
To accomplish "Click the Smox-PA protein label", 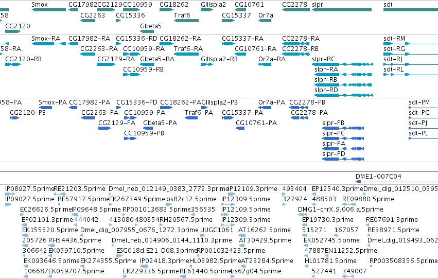I will coord(53,102).
